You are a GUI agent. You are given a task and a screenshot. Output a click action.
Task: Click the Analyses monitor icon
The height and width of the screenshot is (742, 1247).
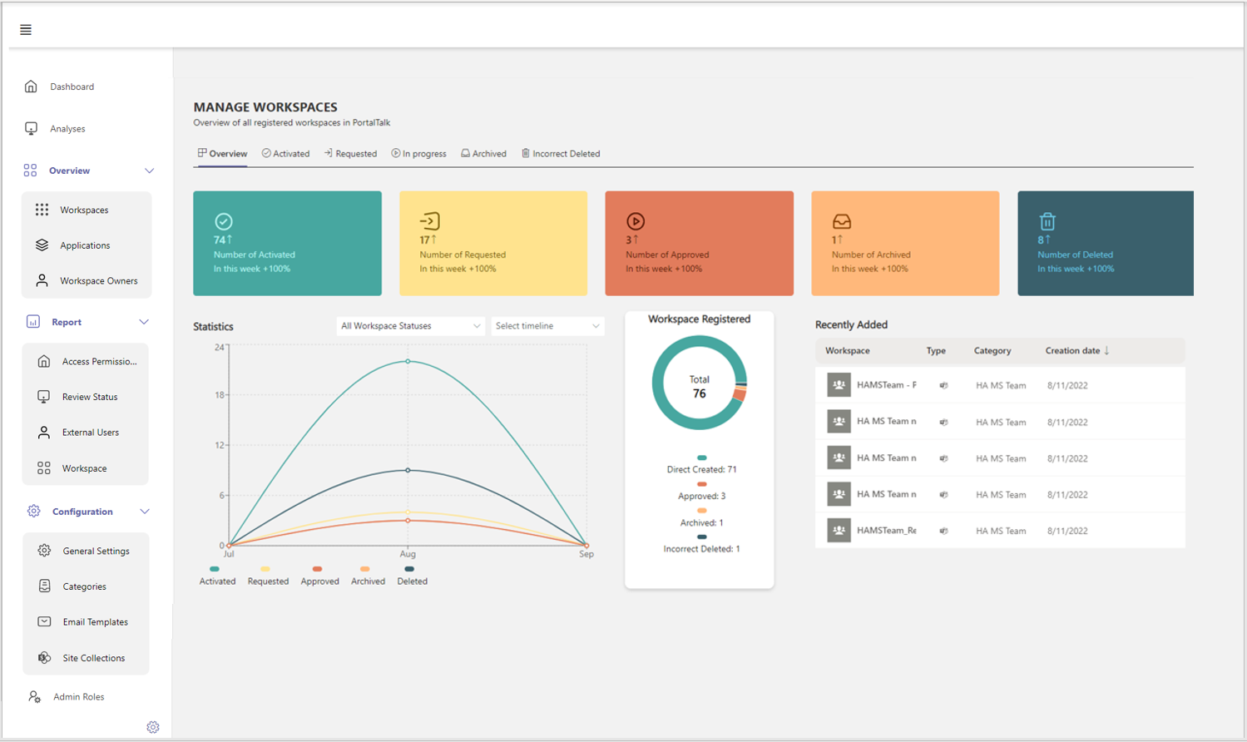[x=31, y=129]
